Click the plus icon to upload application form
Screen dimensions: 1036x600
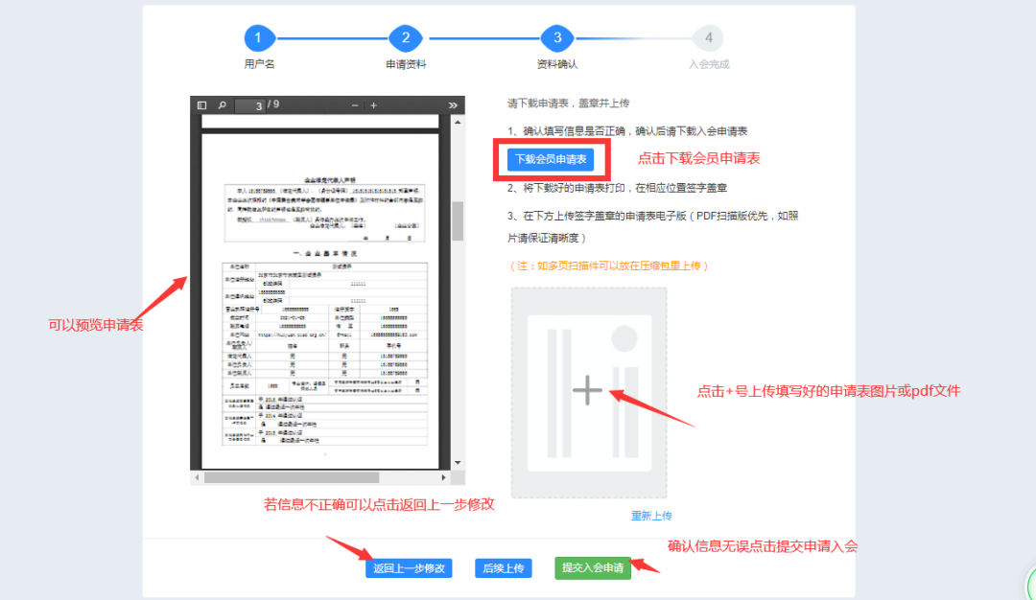coord(587,390)
